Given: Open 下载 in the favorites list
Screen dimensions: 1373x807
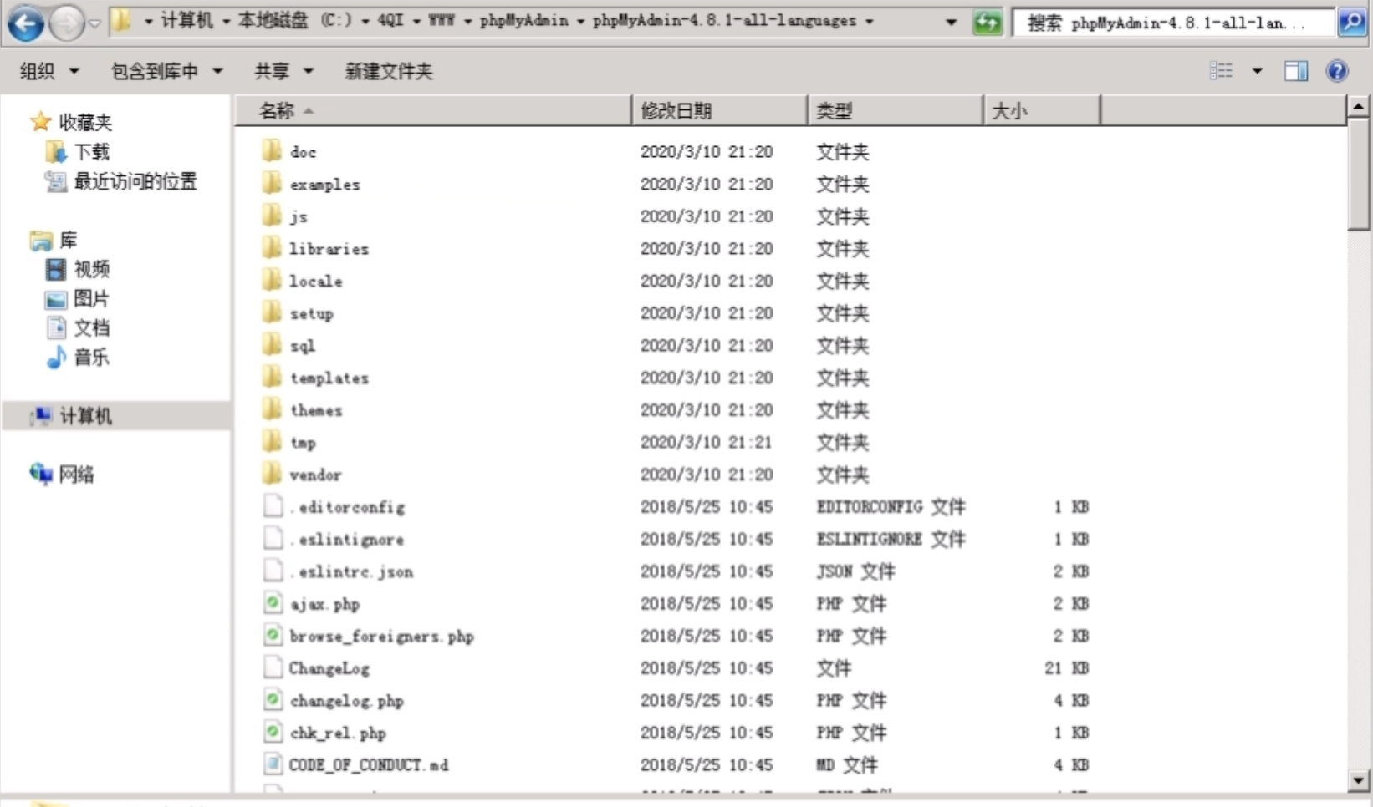Looking at the screenshot, I should 91,152.
